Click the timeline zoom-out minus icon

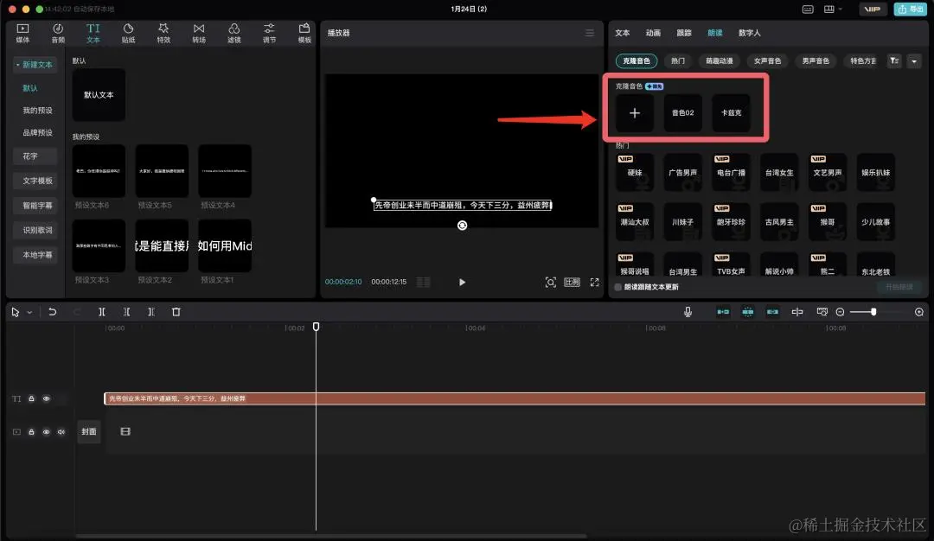click(840, 312)
